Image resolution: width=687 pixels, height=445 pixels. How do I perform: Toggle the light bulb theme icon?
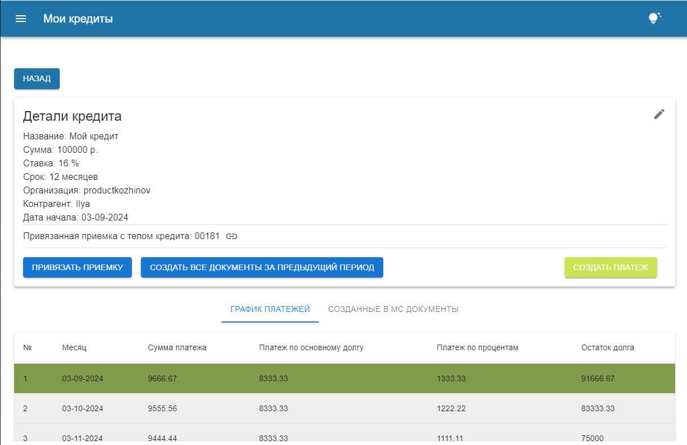pos(654,19)
